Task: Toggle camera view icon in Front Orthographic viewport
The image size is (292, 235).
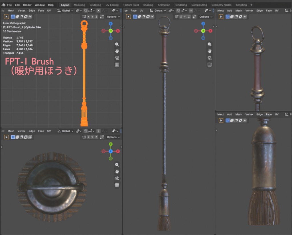Action: (117, 58)
